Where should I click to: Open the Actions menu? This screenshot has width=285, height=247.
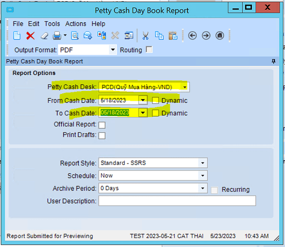click(76, 24)
